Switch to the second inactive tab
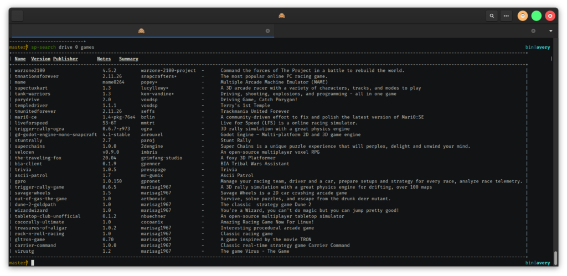This screenshot has height=276, width=567. [404, 31]
